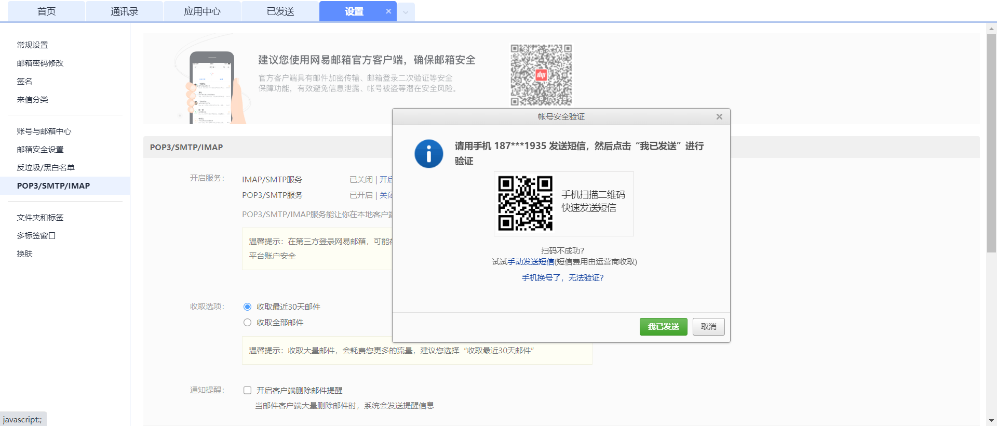Click the blue info icon in the dialog

click(428, 154)
